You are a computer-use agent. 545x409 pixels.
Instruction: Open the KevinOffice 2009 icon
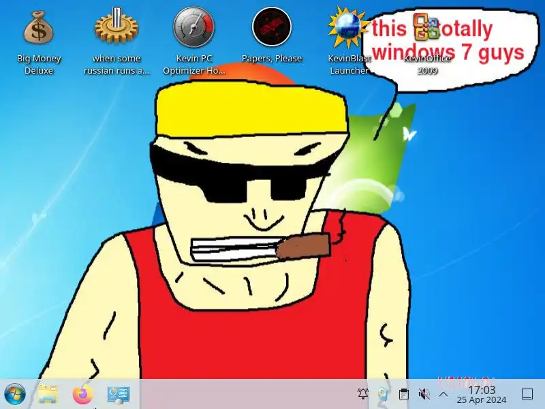point(427,26)
